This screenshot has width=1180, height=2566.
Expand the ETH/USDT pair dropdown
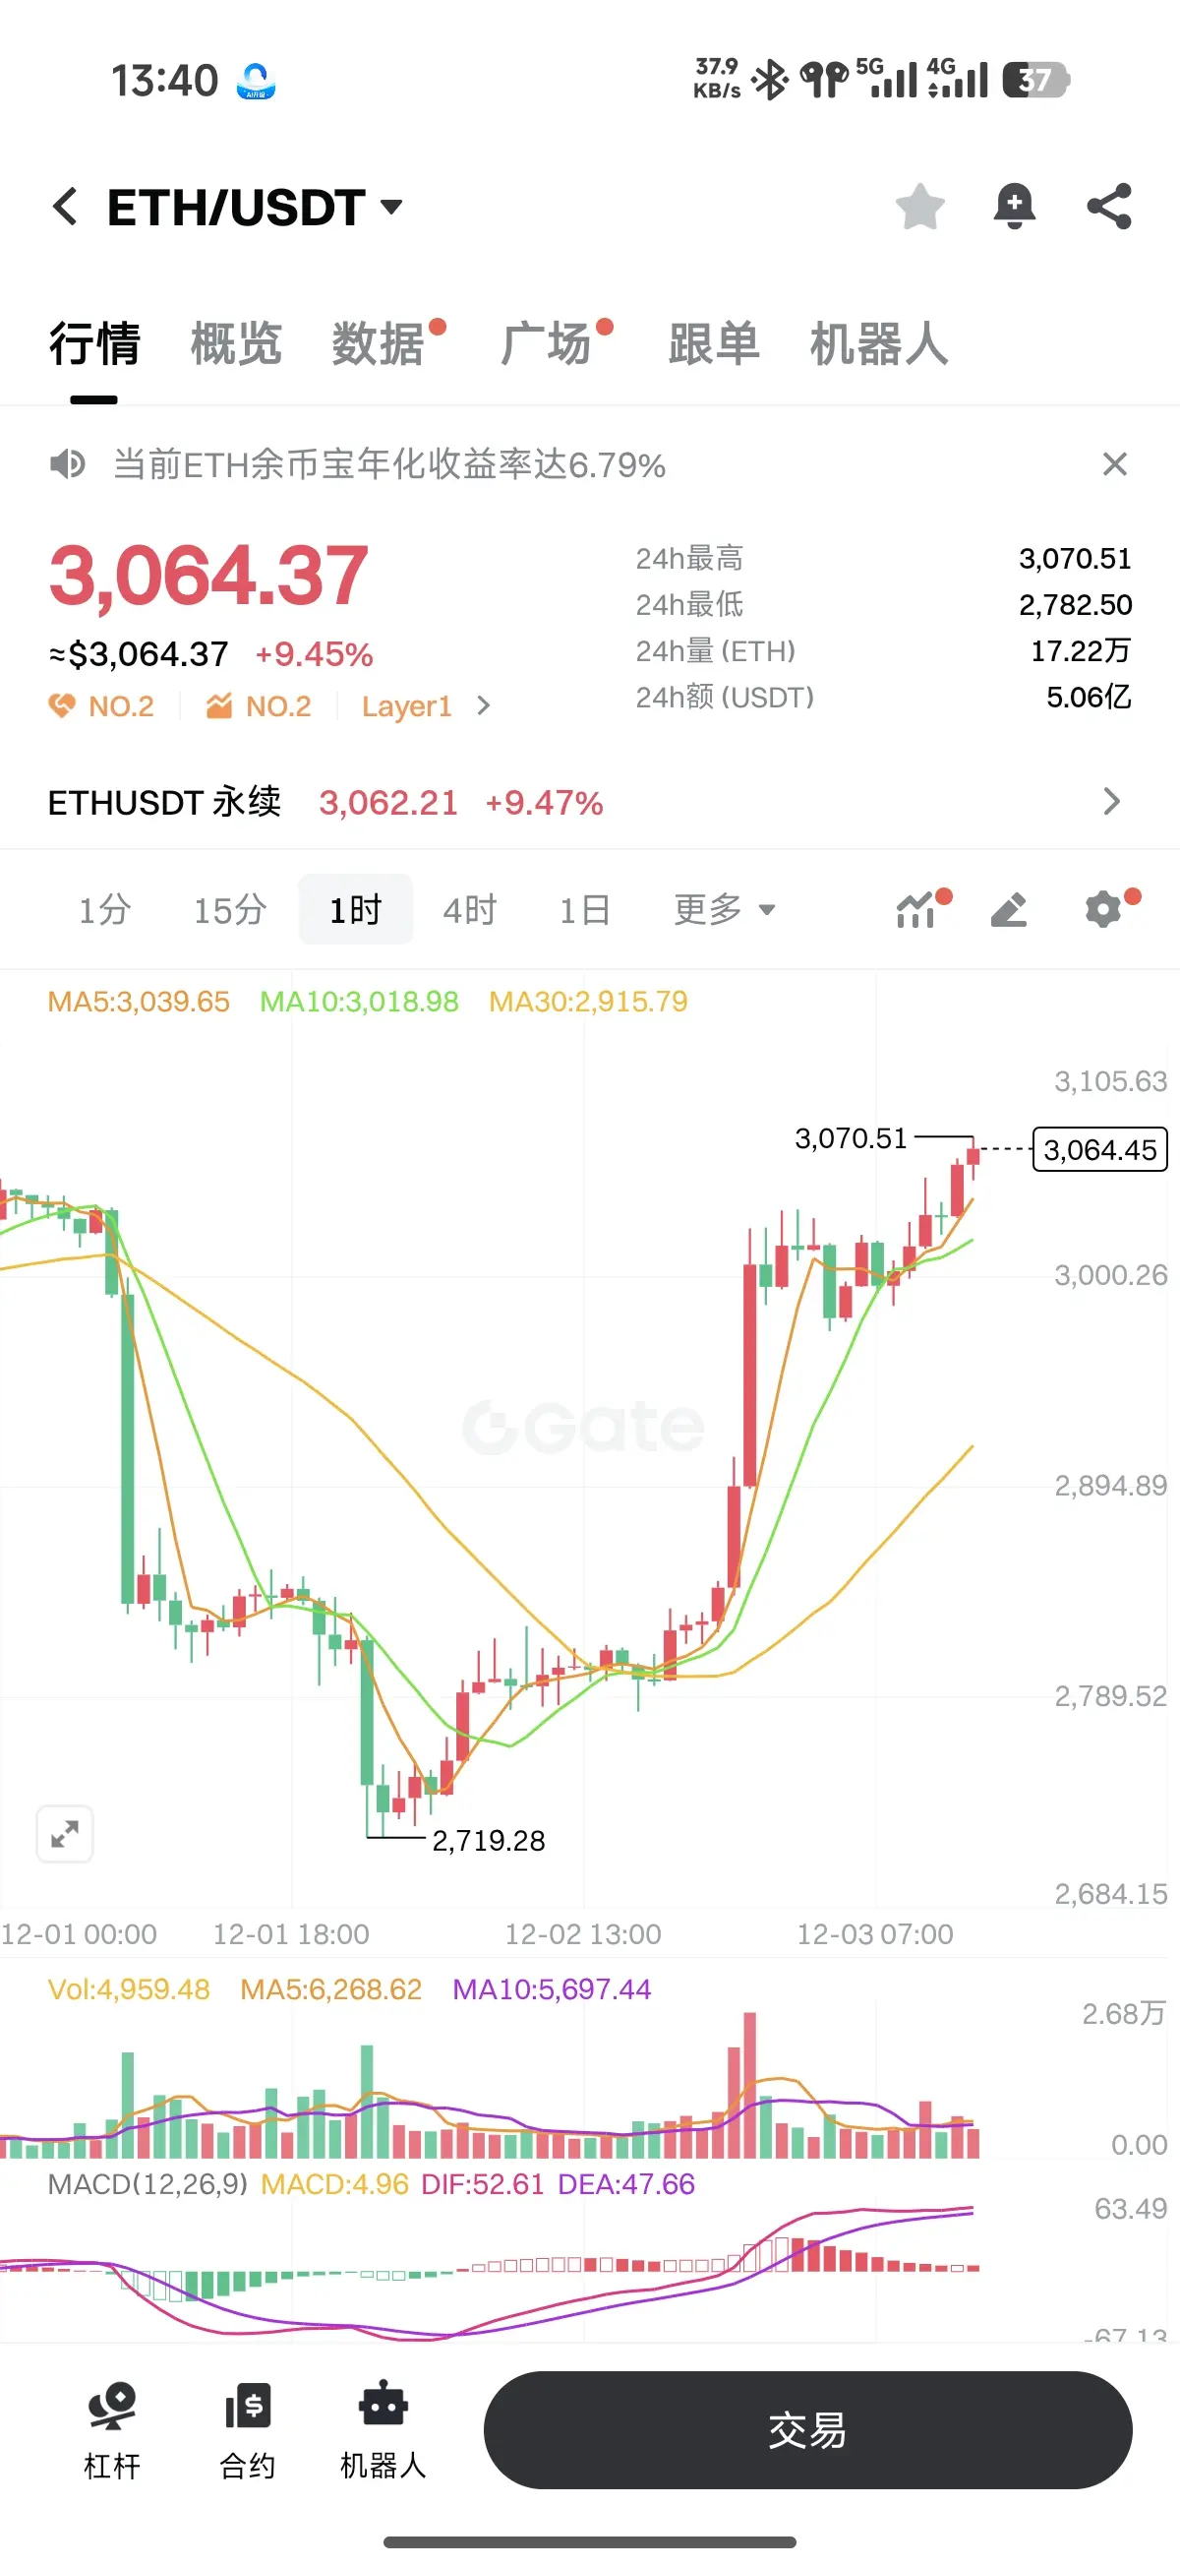click(391, 208)
